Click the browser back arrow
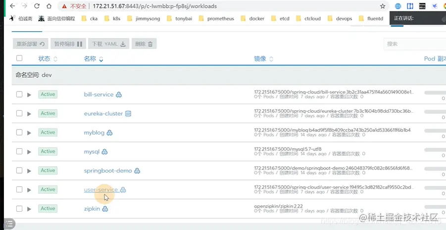Image resolution: width=446 pixels, height=230 pixels. [12, 6]
